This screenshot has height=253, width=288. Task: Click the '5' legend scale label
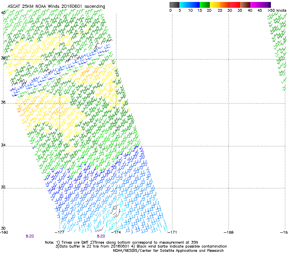[180, 11]
